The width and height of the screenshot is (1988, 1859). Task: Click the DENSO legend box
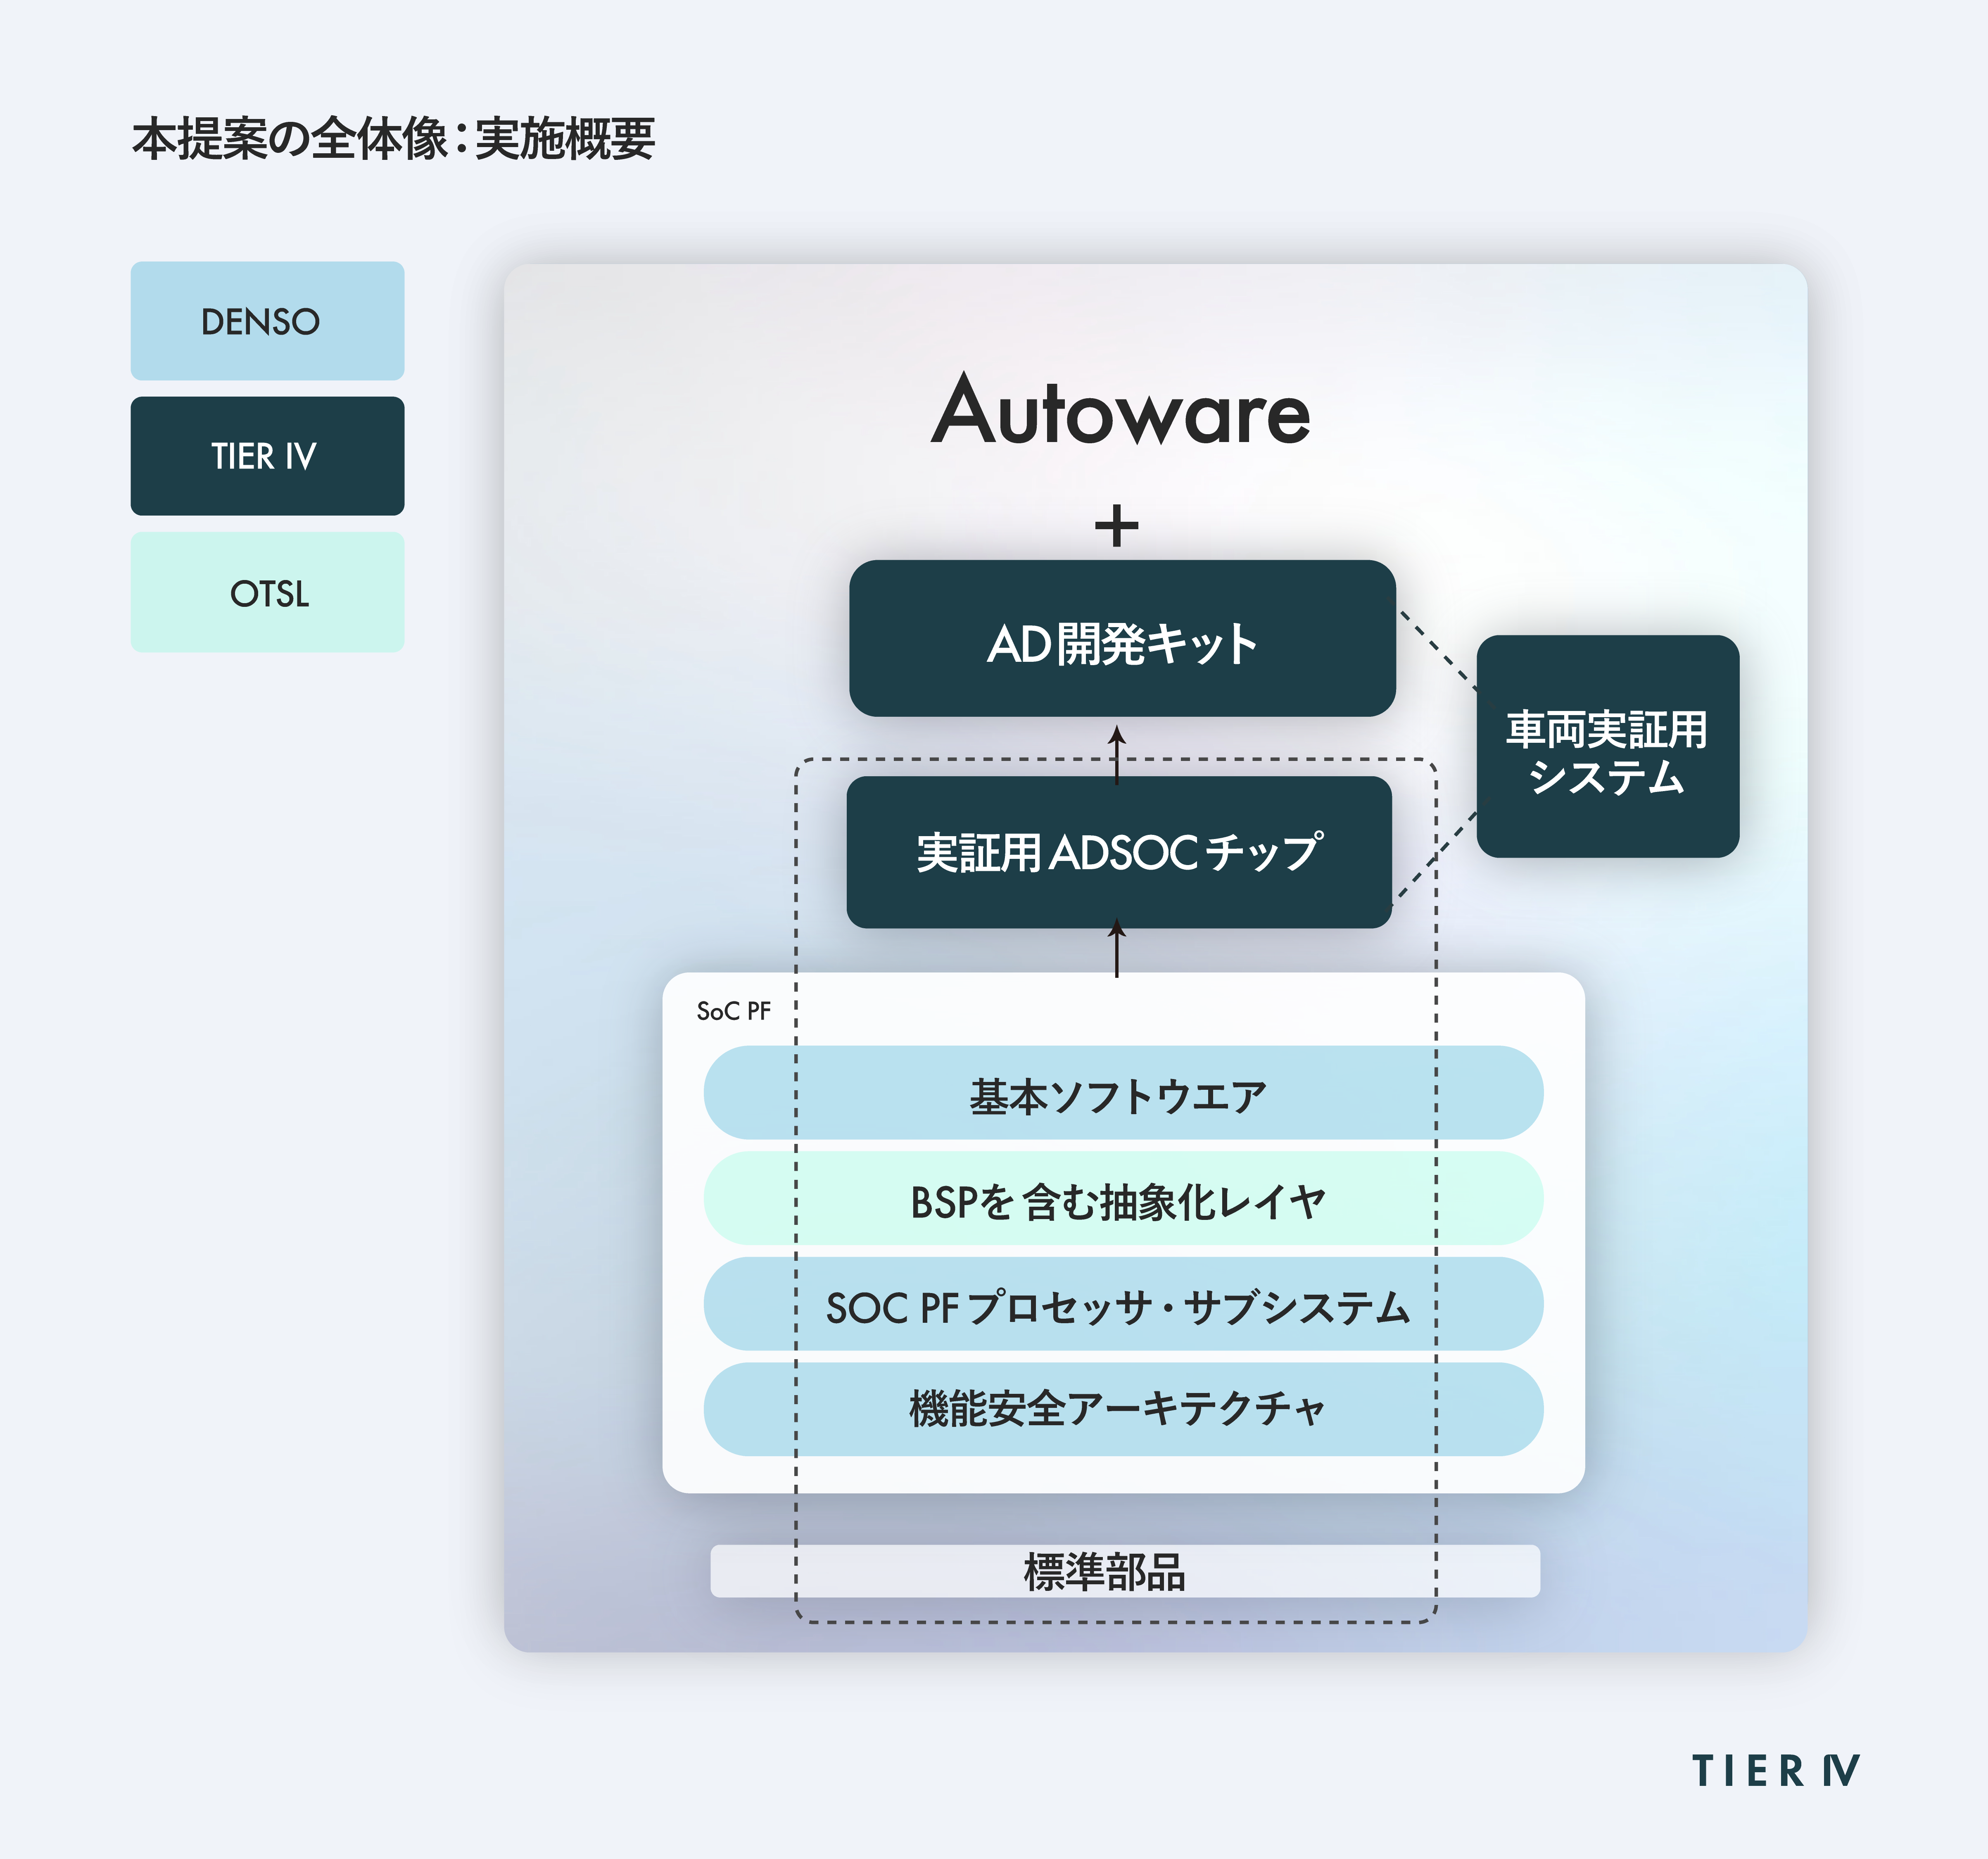click(267, 321)
